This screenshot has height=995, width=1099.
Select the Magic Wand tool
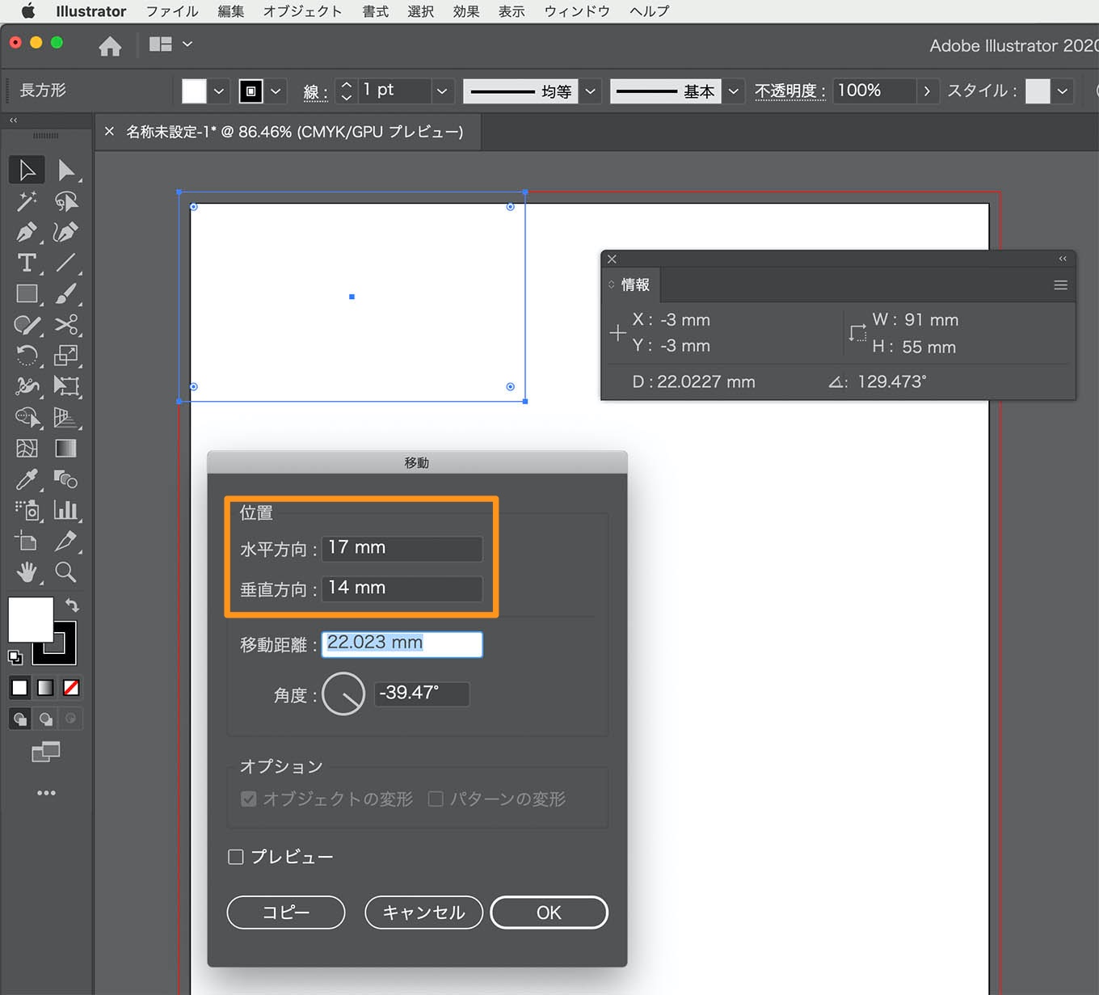pyautogui.click(x=27, y=200)
